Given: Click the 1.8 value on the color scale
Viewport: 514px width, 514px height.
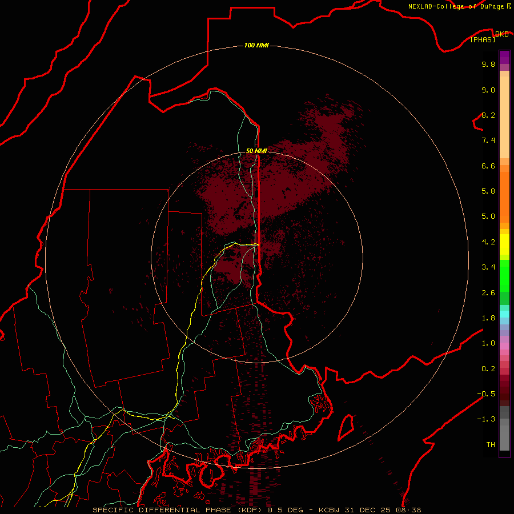Looking at the screenshot, I should (x=488, y=318).
